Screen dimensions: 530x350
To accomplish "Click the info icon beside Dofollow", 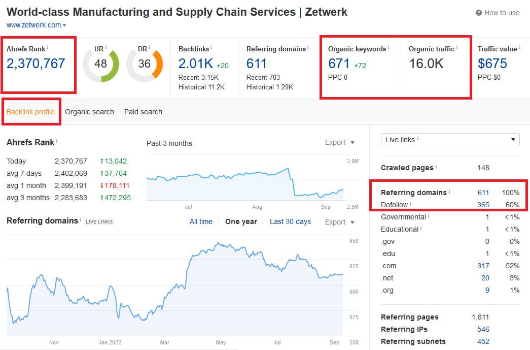I will (x=409, y=203).
